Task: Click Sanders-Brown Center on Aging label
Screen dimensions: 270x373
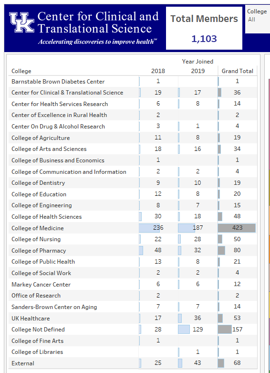Action: coord(54,307)
